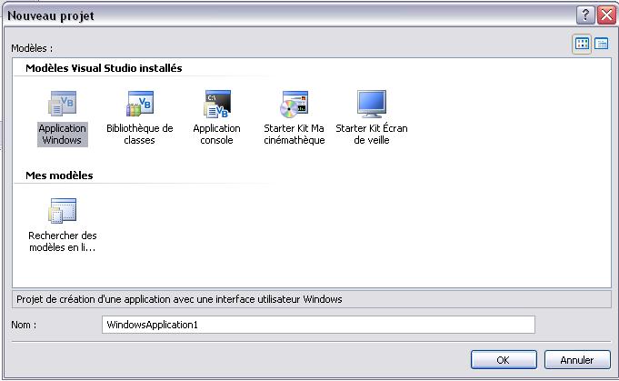Confirm with the OK button
This screenshot has width=619, height=381.
[x=503, y=360]
